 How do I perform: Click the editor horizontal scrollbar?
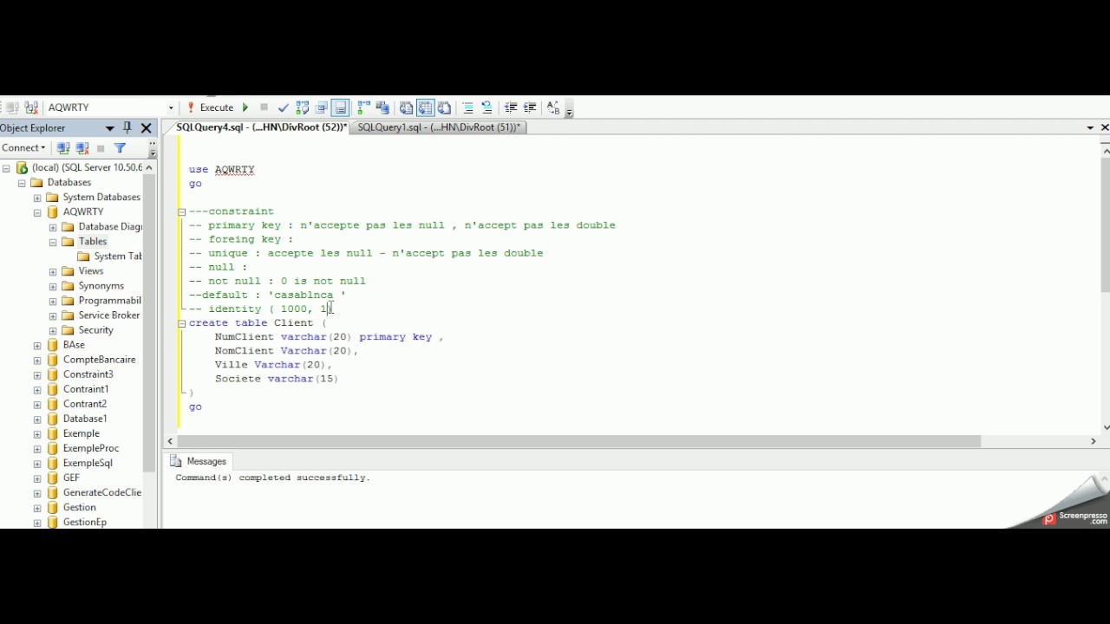coord(579,441)
